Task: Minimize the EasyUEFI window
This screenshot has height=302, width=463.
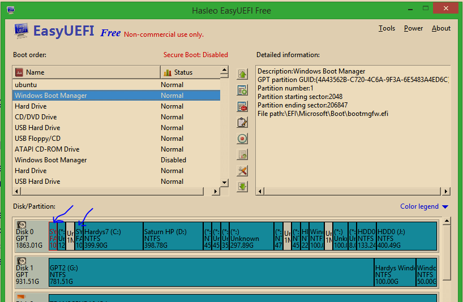Action: pos(410,9)
